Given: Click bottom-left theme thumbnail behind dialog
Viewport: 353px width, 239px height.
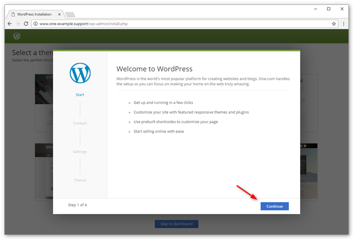Looking at the screenshot, I should [x=44, y=171].
